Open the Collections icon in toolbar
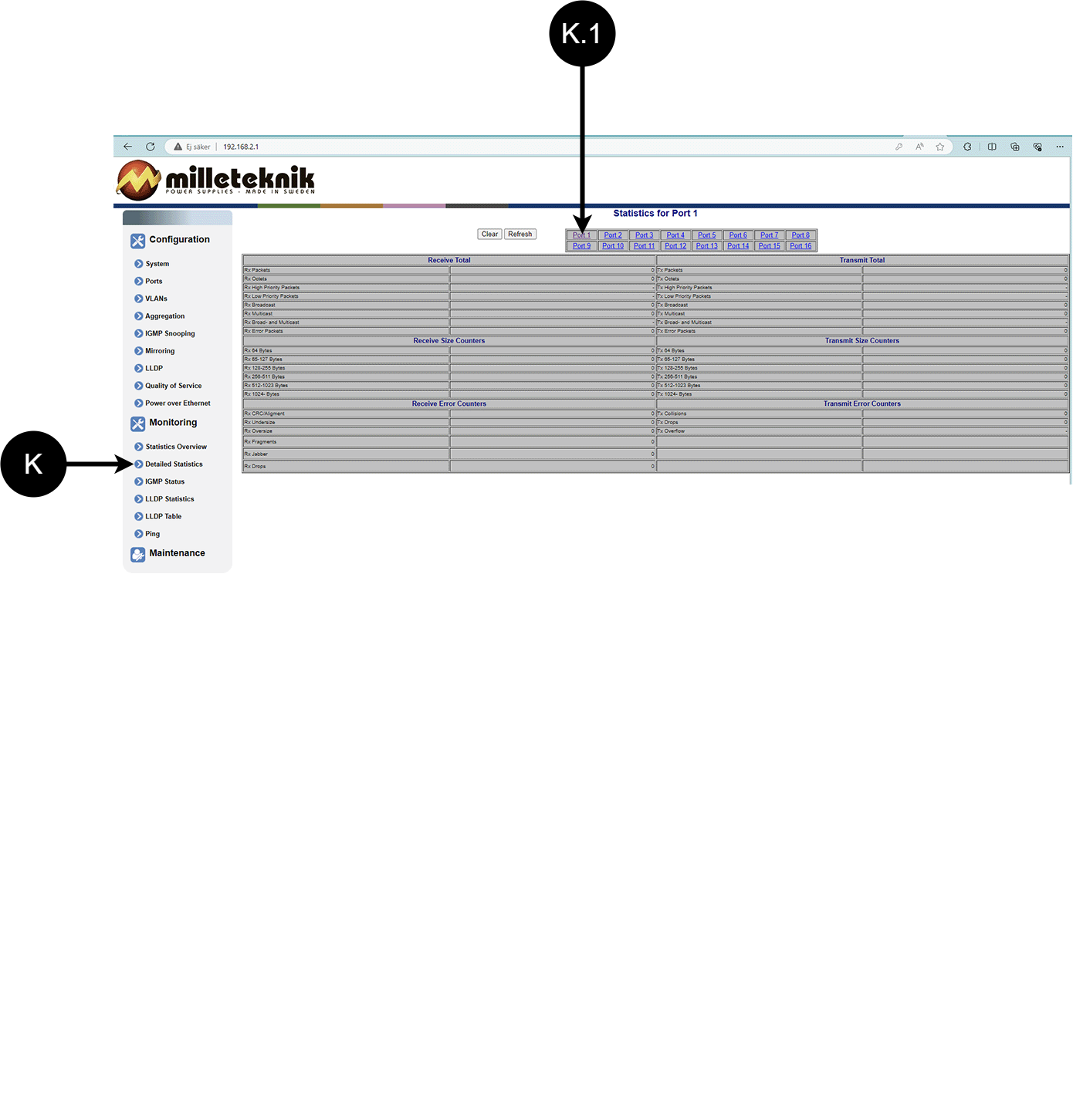 click(x=1015, y=147)
